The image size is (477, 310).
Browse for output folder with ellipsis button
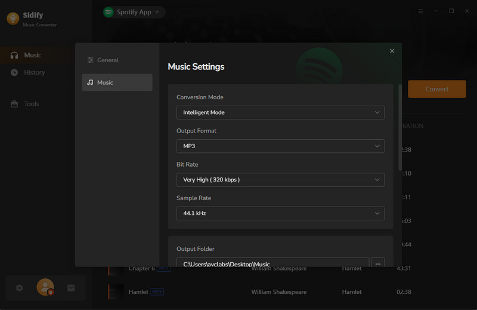[x=377, y=263]
